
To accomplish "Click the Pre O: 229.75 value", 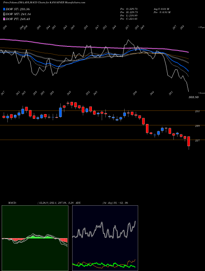I will 129,9.
